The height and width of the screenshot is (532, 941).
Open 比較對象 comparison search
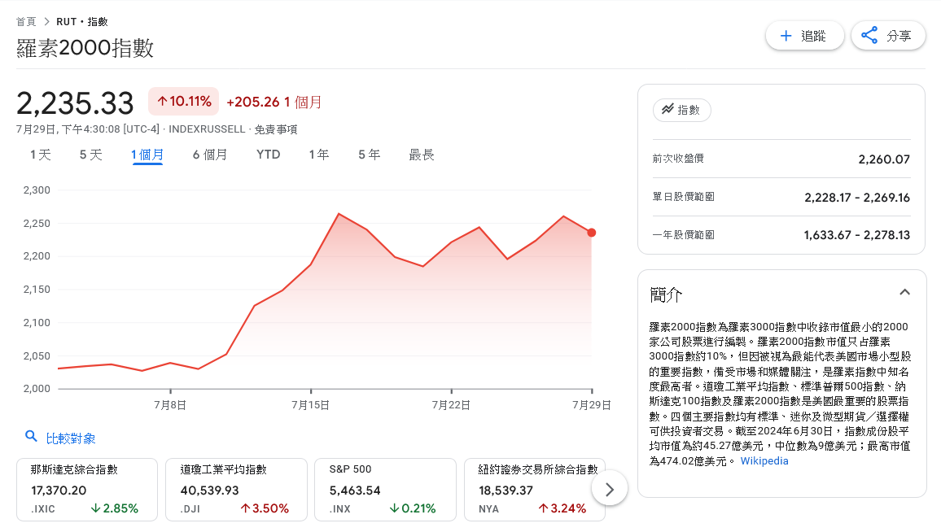click(x=71, y=438)
